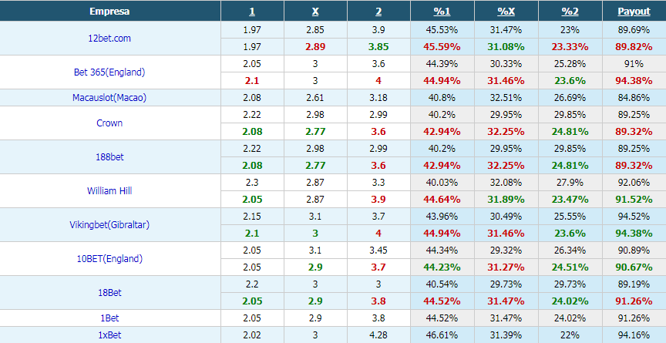666x343 pixels.
Task: Click the Empresa column header
Action: 109,12
